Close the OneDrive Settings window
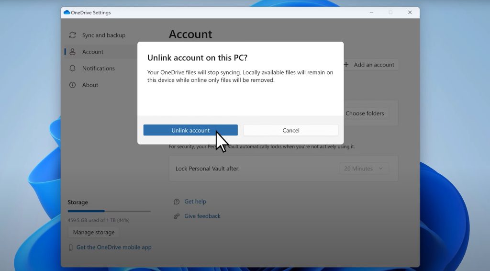The image size is (490, 271). coord(410,12)
